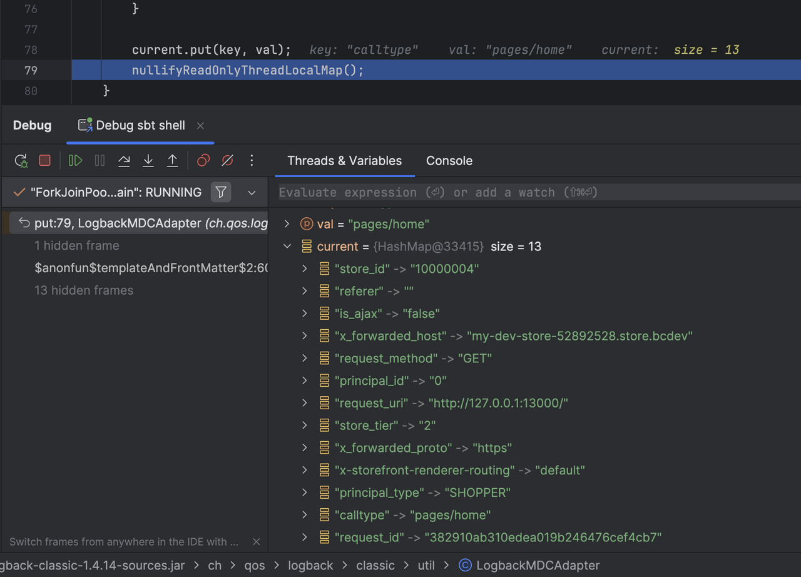Click the logback breadcrumb segment

310,566
